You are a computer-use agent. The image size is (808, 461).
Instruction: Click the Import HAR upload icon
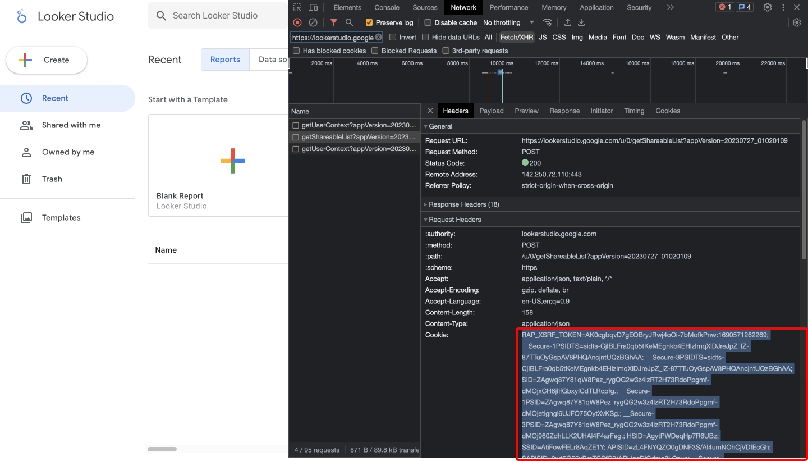(568, 22)
